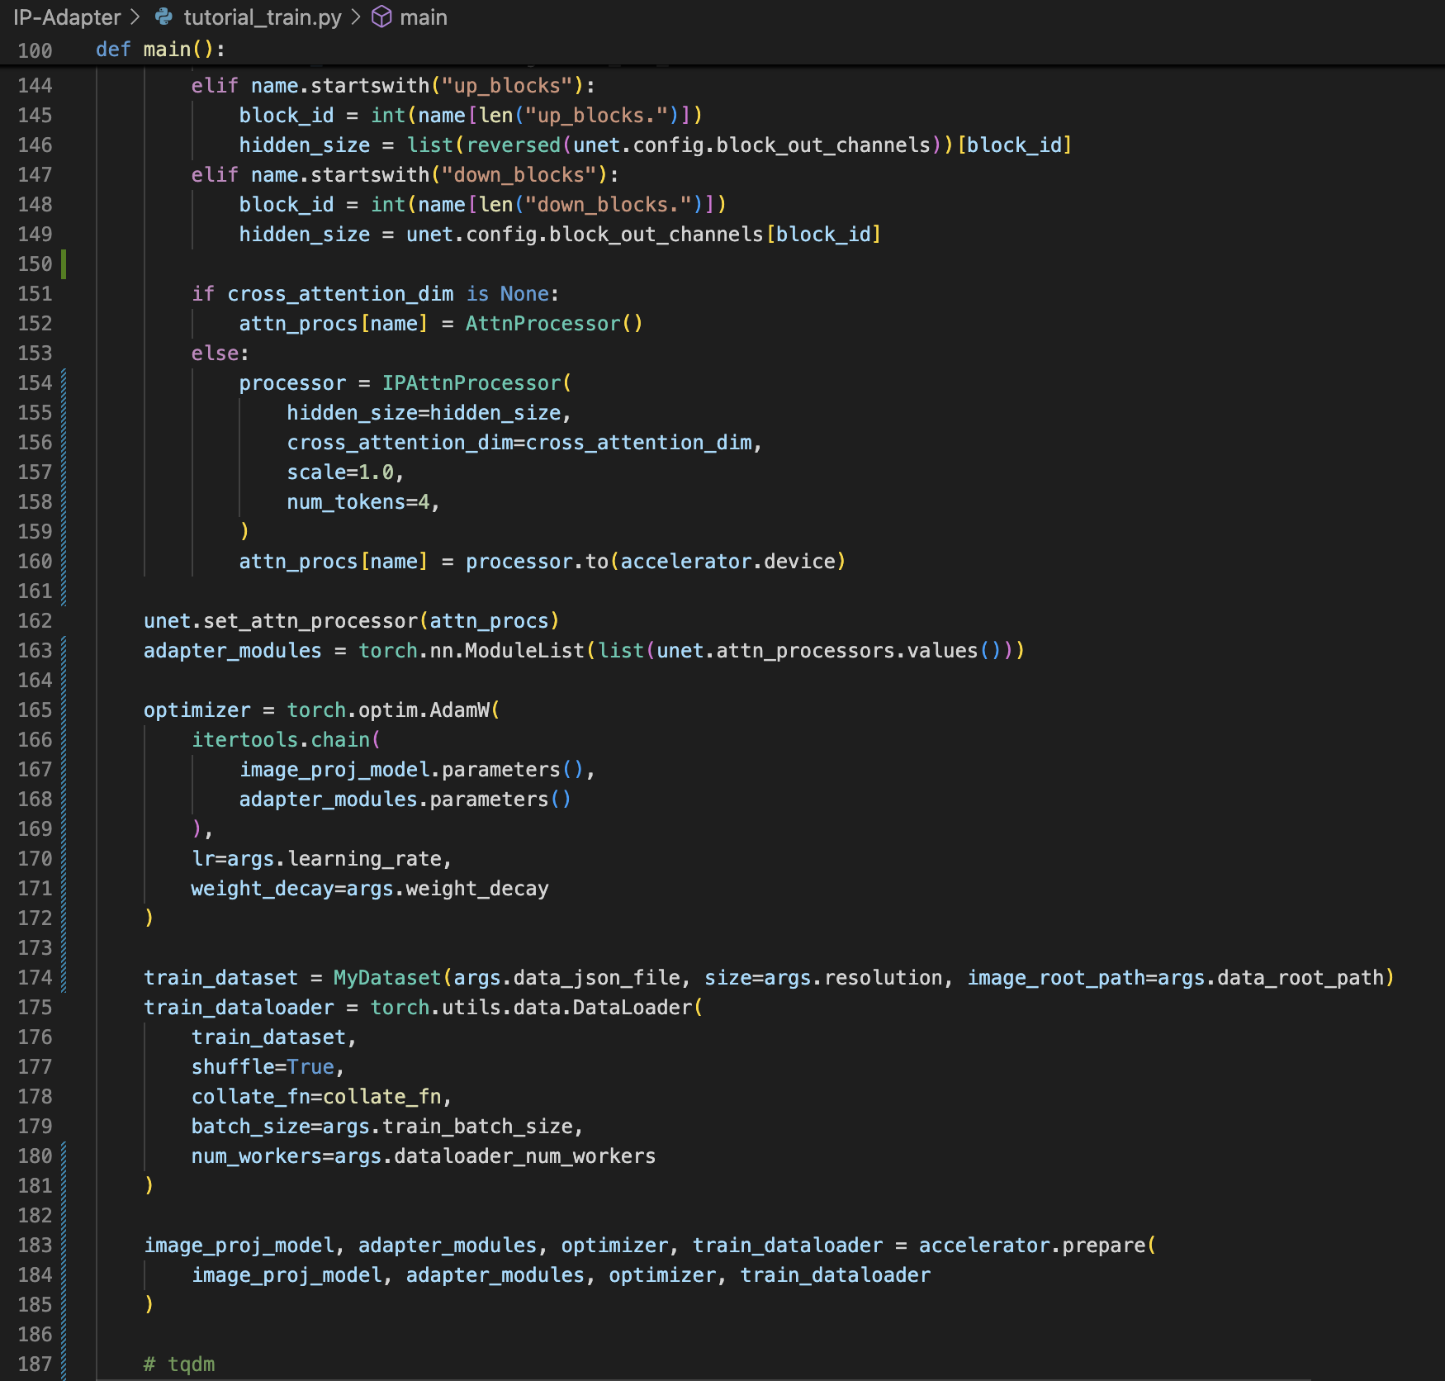Click modified gutter marker beside line 180
The image size is (1445, 1381).
click(x=64, y=1156)
